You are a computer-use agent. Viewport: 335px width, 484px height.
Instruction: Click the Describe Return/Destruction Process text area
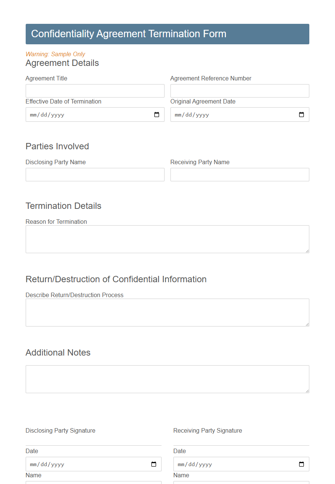coord(167,312)
